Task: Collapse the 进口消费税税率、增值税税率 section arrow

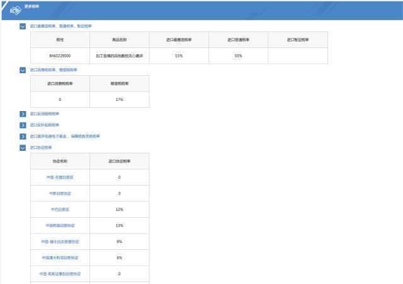Action: (23, 70)
